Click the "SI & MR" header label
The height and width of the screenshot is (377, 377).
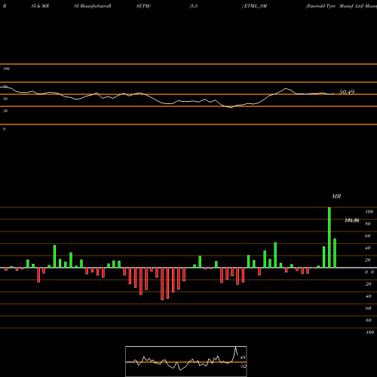pyautogui.click(x=40, y=6)
